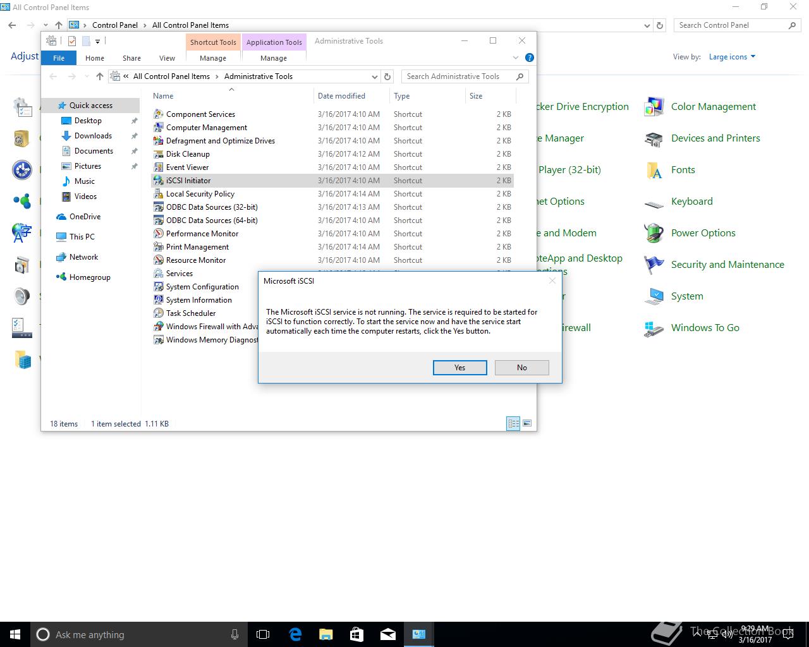
Task: Open View by Large icons dropdown
Action: (732, 57)
